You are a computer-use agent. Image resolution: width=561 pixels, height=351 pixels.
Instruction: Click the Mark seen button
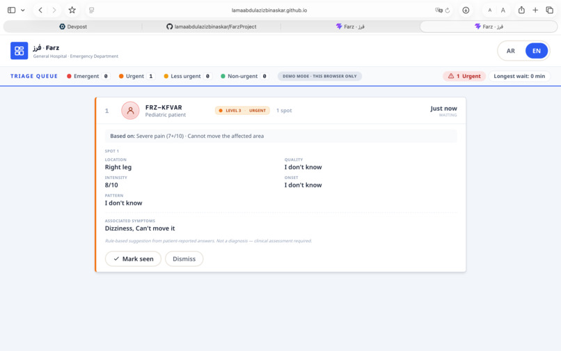click(133, 258)
